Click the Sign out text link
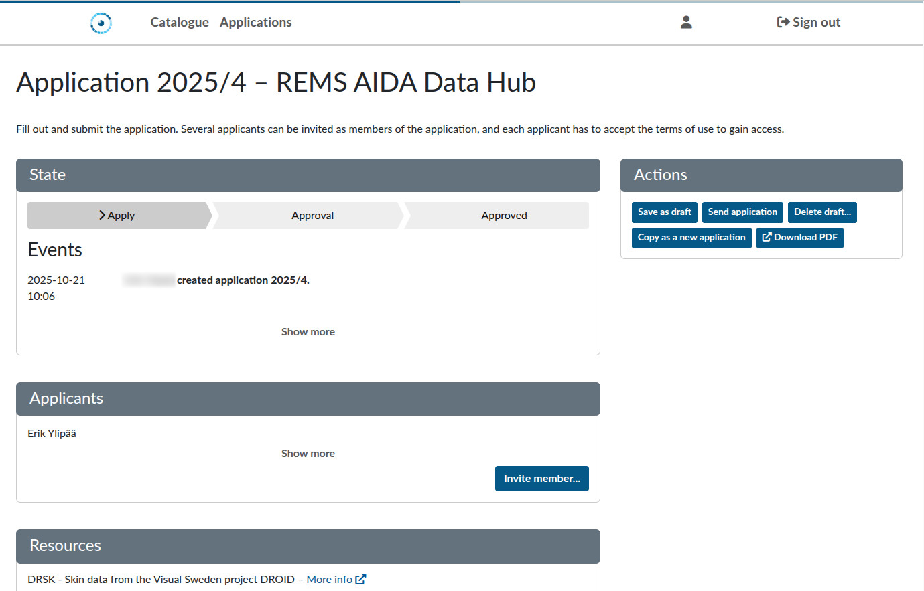The height and width of the screenshot is (591, 924). click(816, 22)
